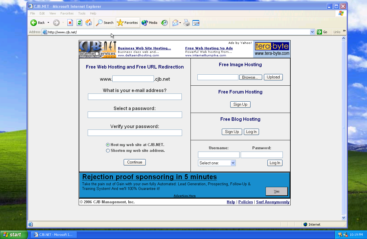
Task: Click the Password login field
Action: (x=262, y=155)
